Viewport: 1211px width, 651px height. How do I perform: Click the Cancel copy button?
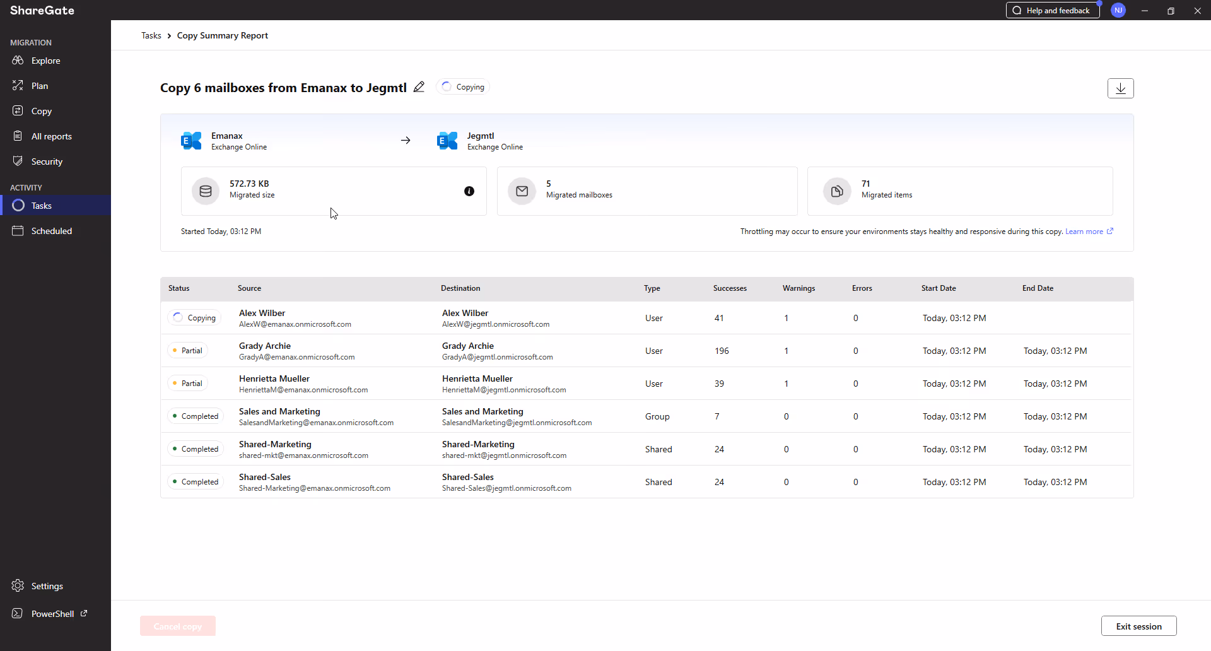coord(178,626)
